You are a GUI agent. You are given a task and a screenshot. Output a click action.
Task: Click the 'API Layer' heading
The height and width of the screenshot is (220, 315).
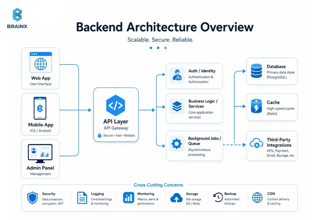116,122
